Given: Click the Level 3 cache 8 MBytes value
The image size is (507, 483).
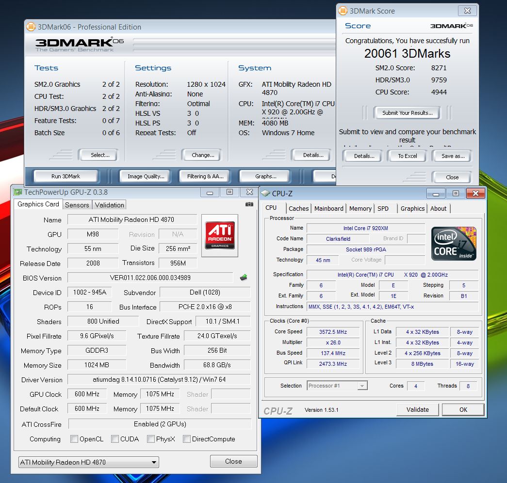Looking at the screenshot, I should pos(422,364).
